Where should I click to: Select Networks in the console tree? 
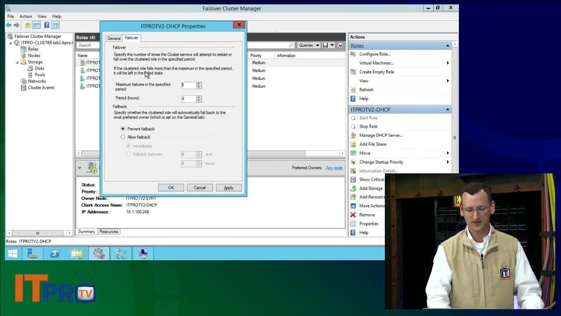click(x=37, y=81)
